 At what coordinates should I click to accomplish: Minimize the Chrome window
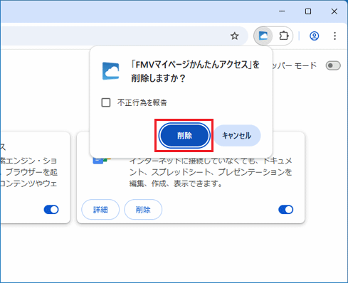pos(282,11)
